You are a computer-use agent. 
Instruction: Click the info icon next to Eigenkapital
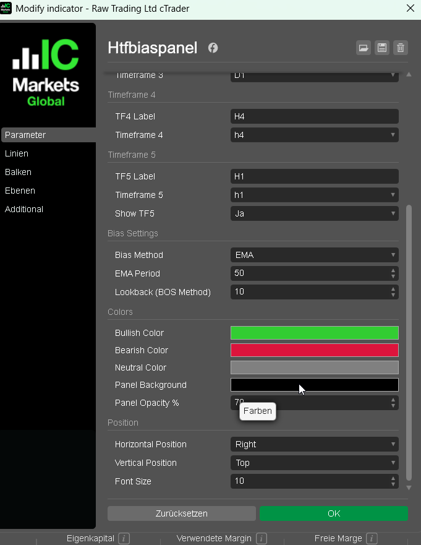click(124, 539)
